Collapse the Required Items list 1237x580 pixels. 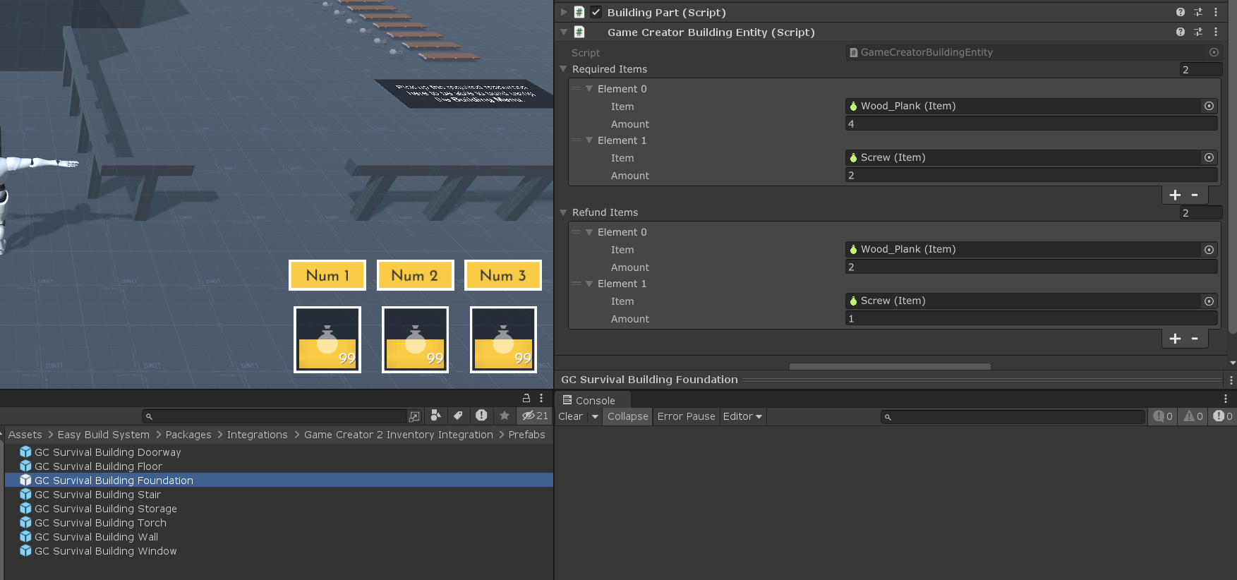click(563, 69)
